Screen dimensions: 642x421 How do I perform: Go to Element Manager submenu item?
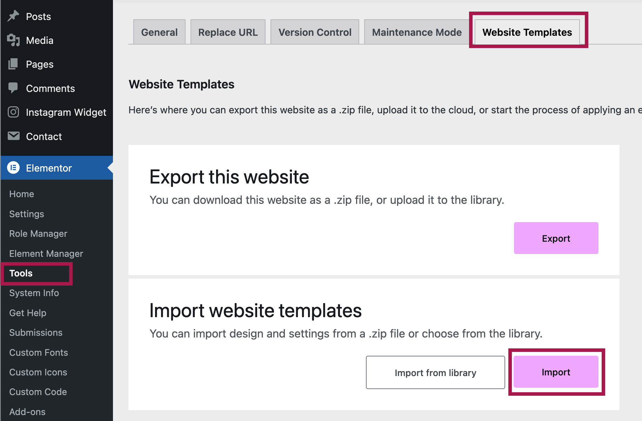click(x=46, y=254)
